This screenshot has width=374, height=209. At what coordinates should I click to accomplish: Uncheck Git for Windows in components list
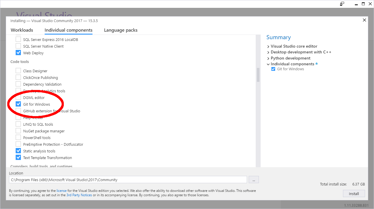(x=18, y=104)
